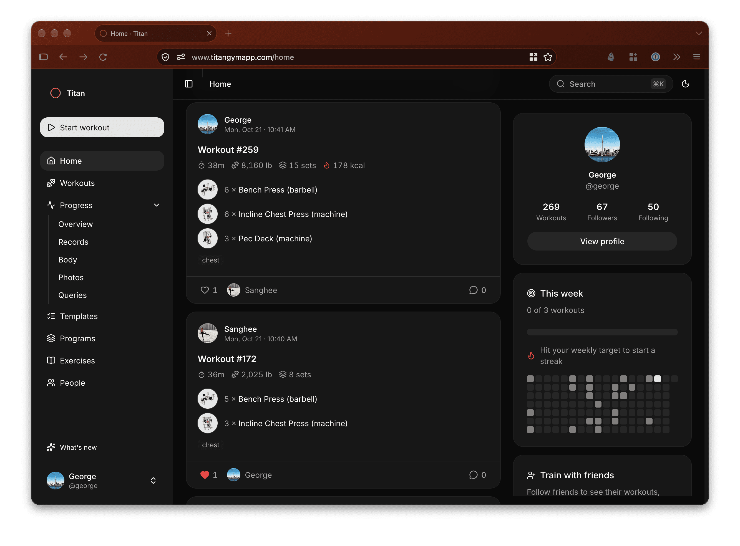The image size is (740, 546).
Task: Open the browser extensions icon
Action: 633,57
